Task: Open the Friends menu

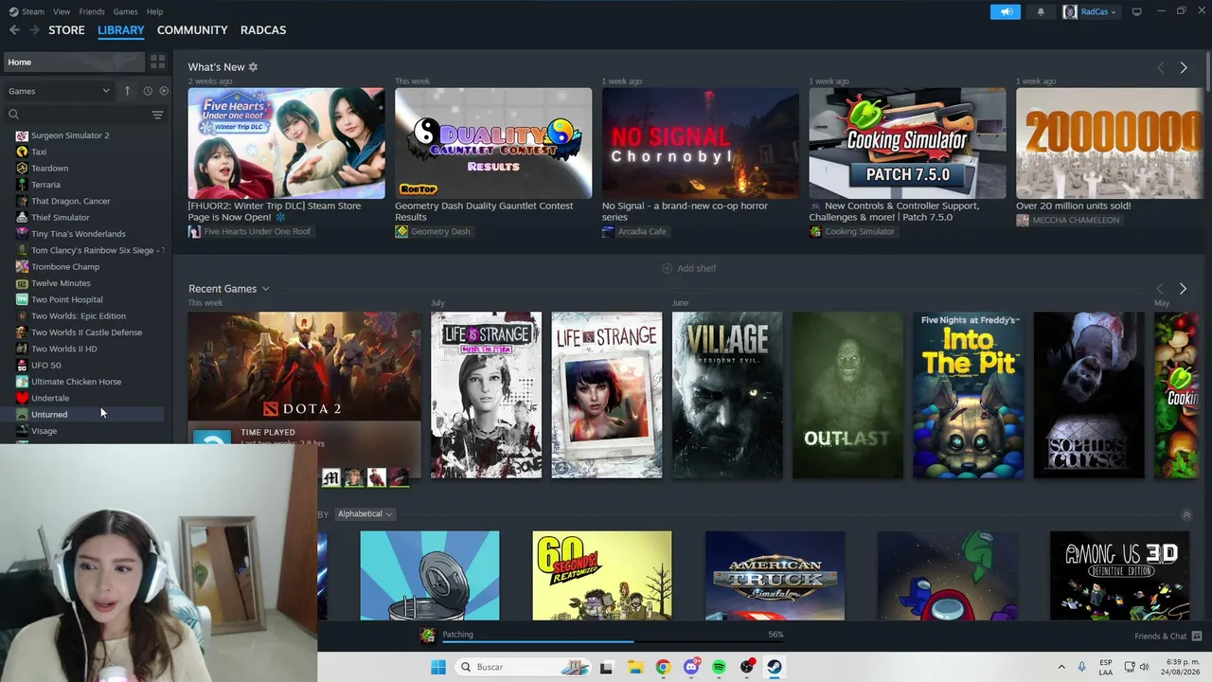Action: tap(92, 11)
